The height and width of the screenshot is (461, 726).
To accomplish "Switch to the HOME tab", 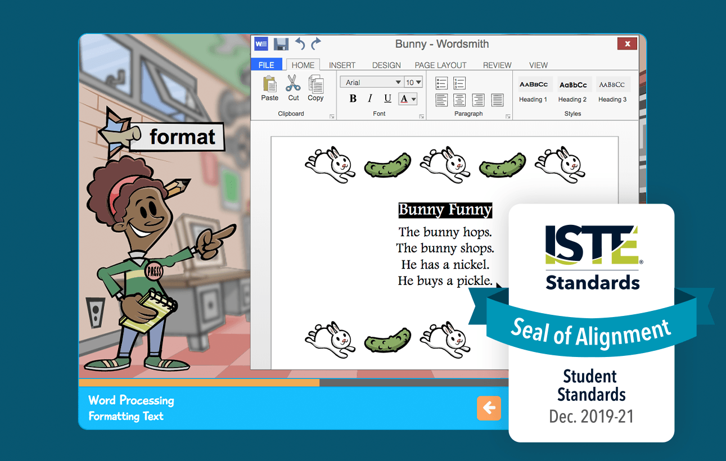I will [x=303, y=65].
